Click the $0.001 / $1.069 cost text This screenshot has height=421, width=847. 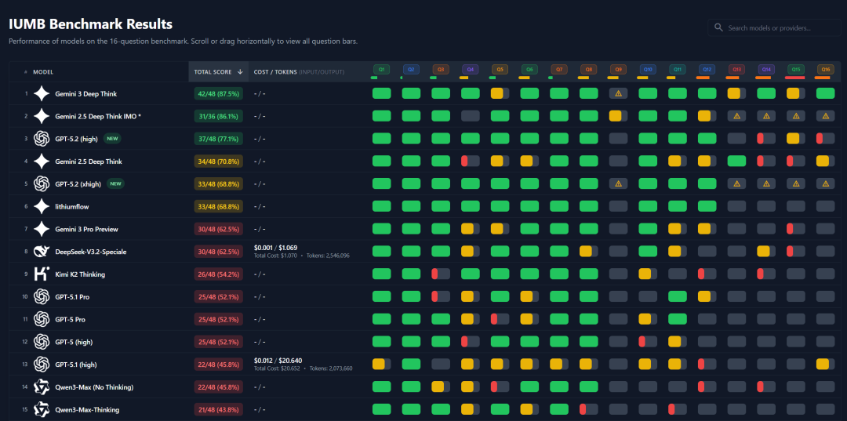[x=275, y=249]
